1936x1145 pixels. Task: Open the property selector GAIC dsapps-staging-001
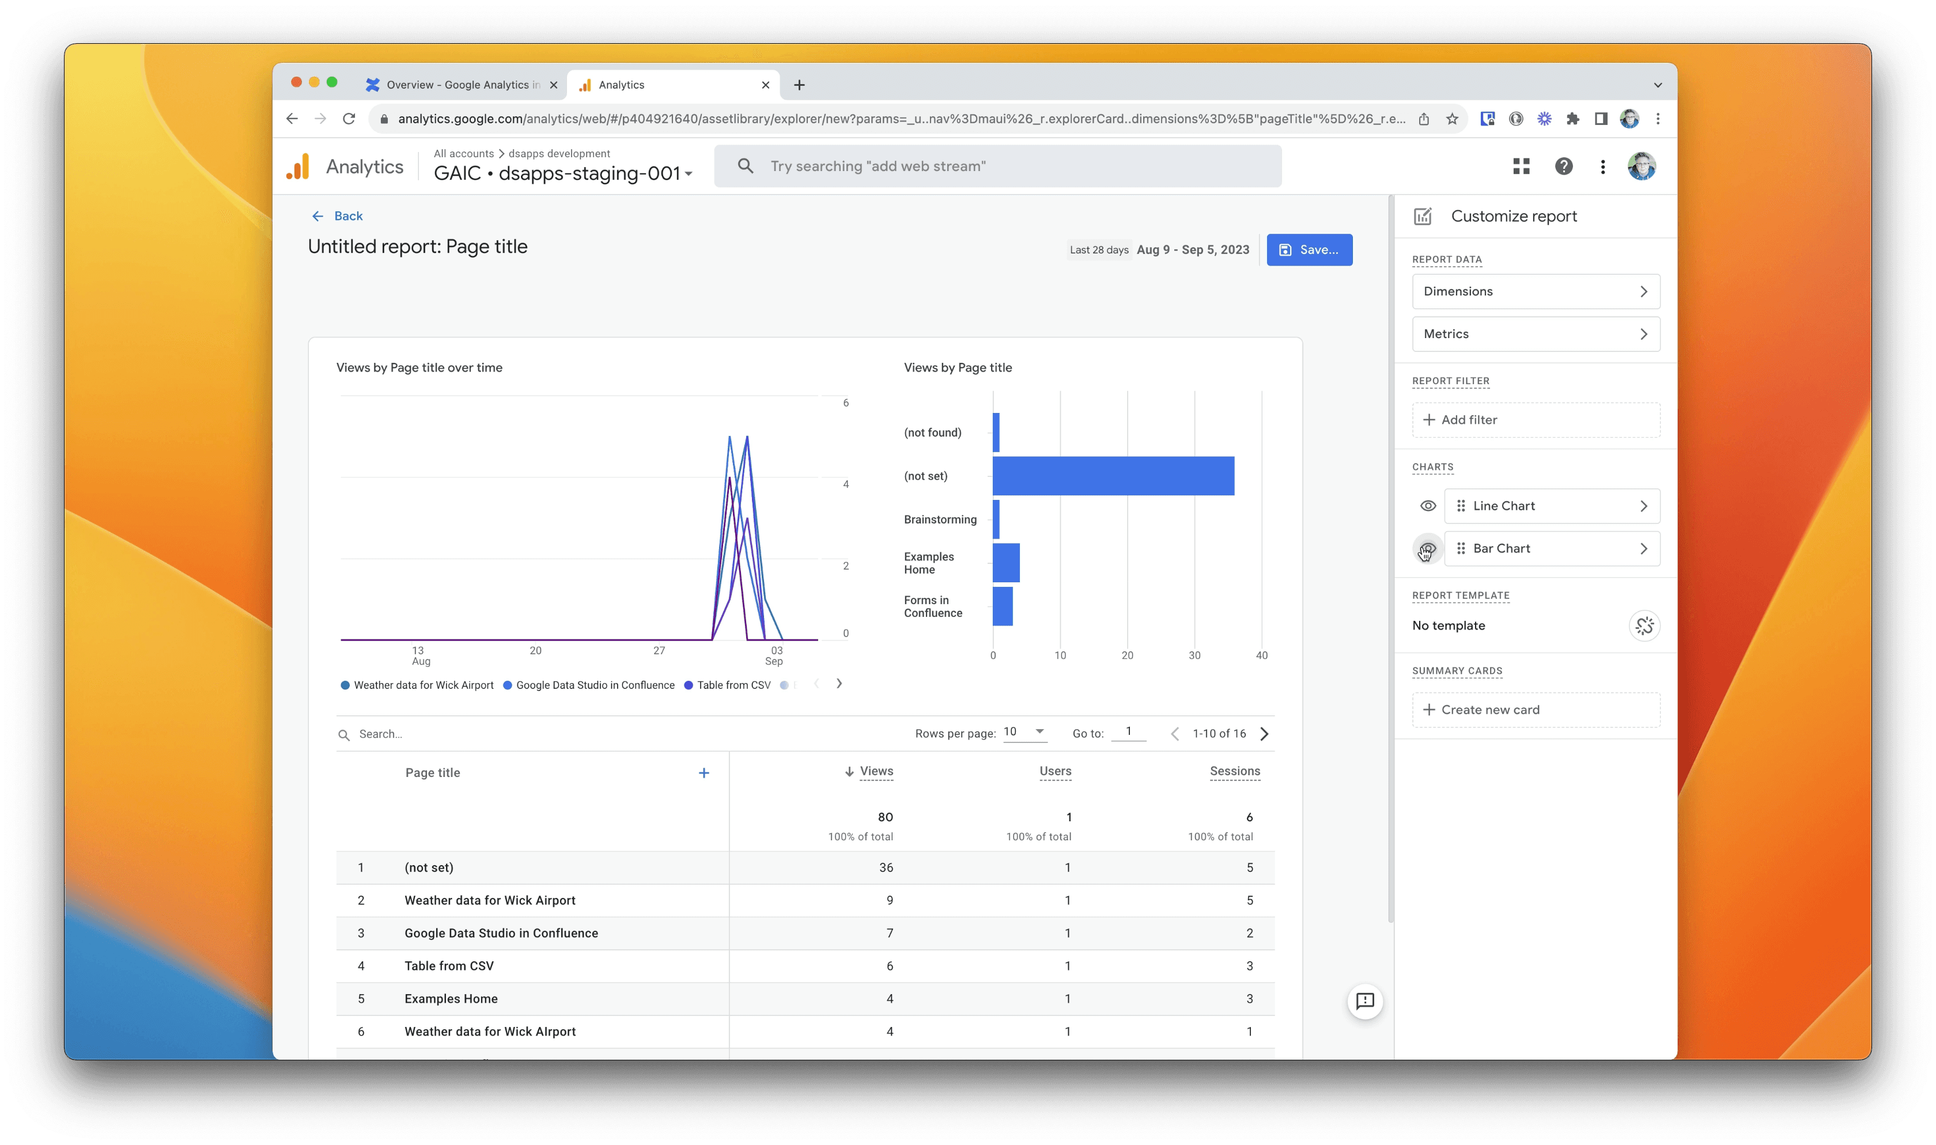562,173
